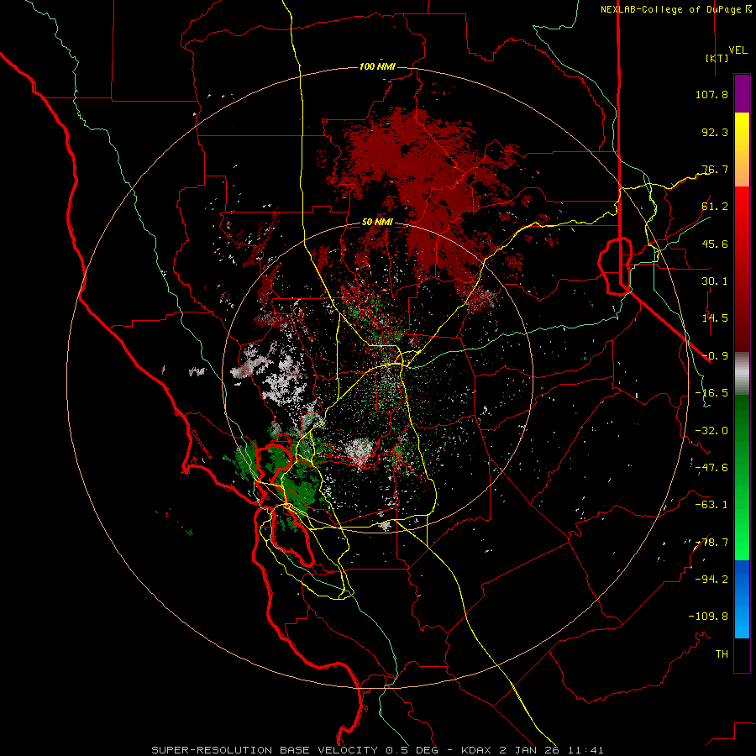Select the -63.1 scale value
This screenshot has height=756, width=756.
click(x=711, y=505)
